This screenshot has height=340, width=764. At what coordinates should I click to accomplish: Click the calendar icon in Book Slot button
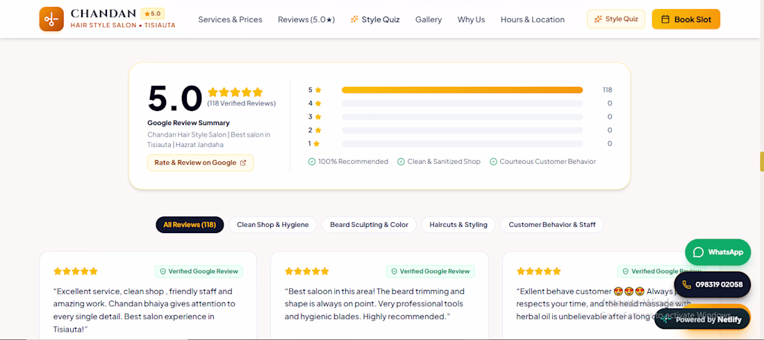click(665, 19)
